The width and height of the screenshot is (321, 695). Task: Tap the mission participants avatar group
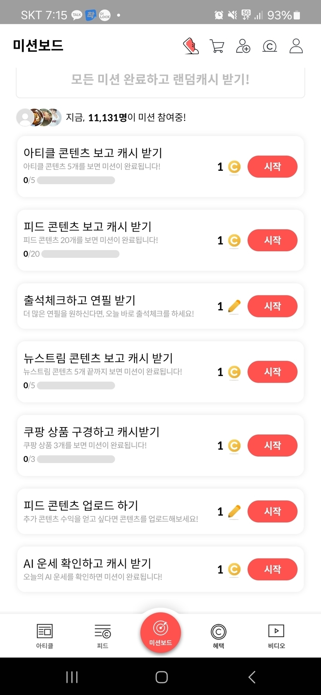pyautogui.click(x=39, y=117)
